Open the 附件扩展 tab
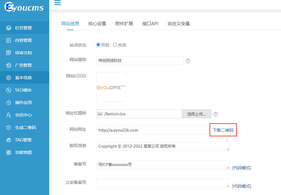Screen dimensions: 281x195 tap(124, 24)
